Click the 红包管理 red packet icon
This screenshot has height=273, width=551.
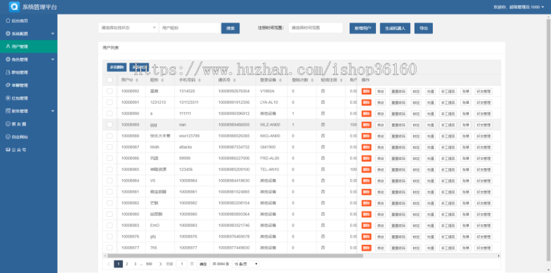[x=7, y=98]
